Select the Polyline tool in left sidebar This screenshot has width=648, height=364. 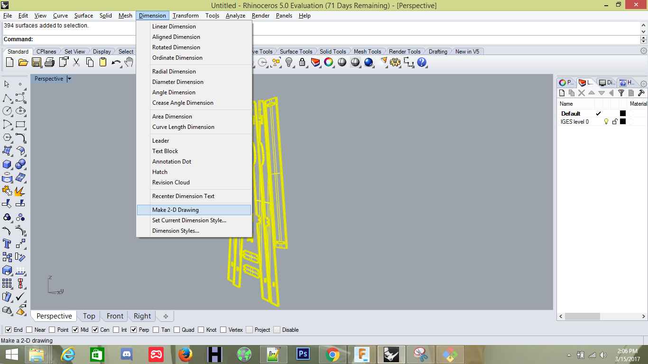click(7, 98)
